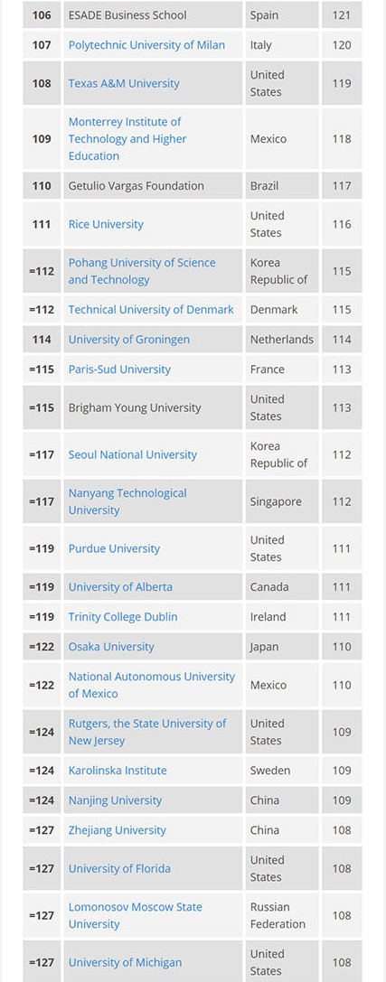Visit National Autonomous University of Mexico link
This screenshot has height=982, width=386.
(152, 685)
